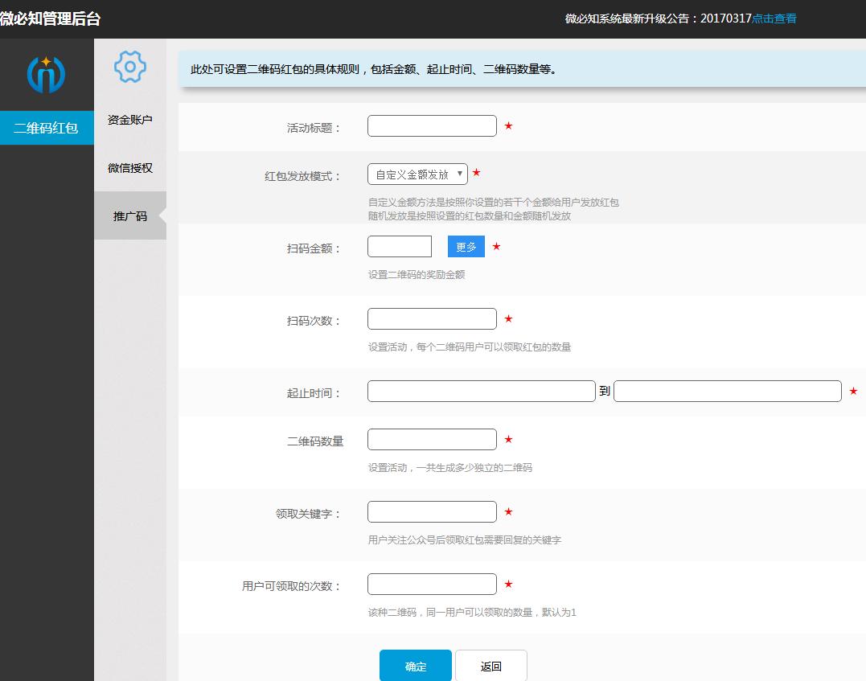Screen dimensions: 866x681
Task: Click the dropdown arrow on 自定义金额发放
Action: [459, 174]
